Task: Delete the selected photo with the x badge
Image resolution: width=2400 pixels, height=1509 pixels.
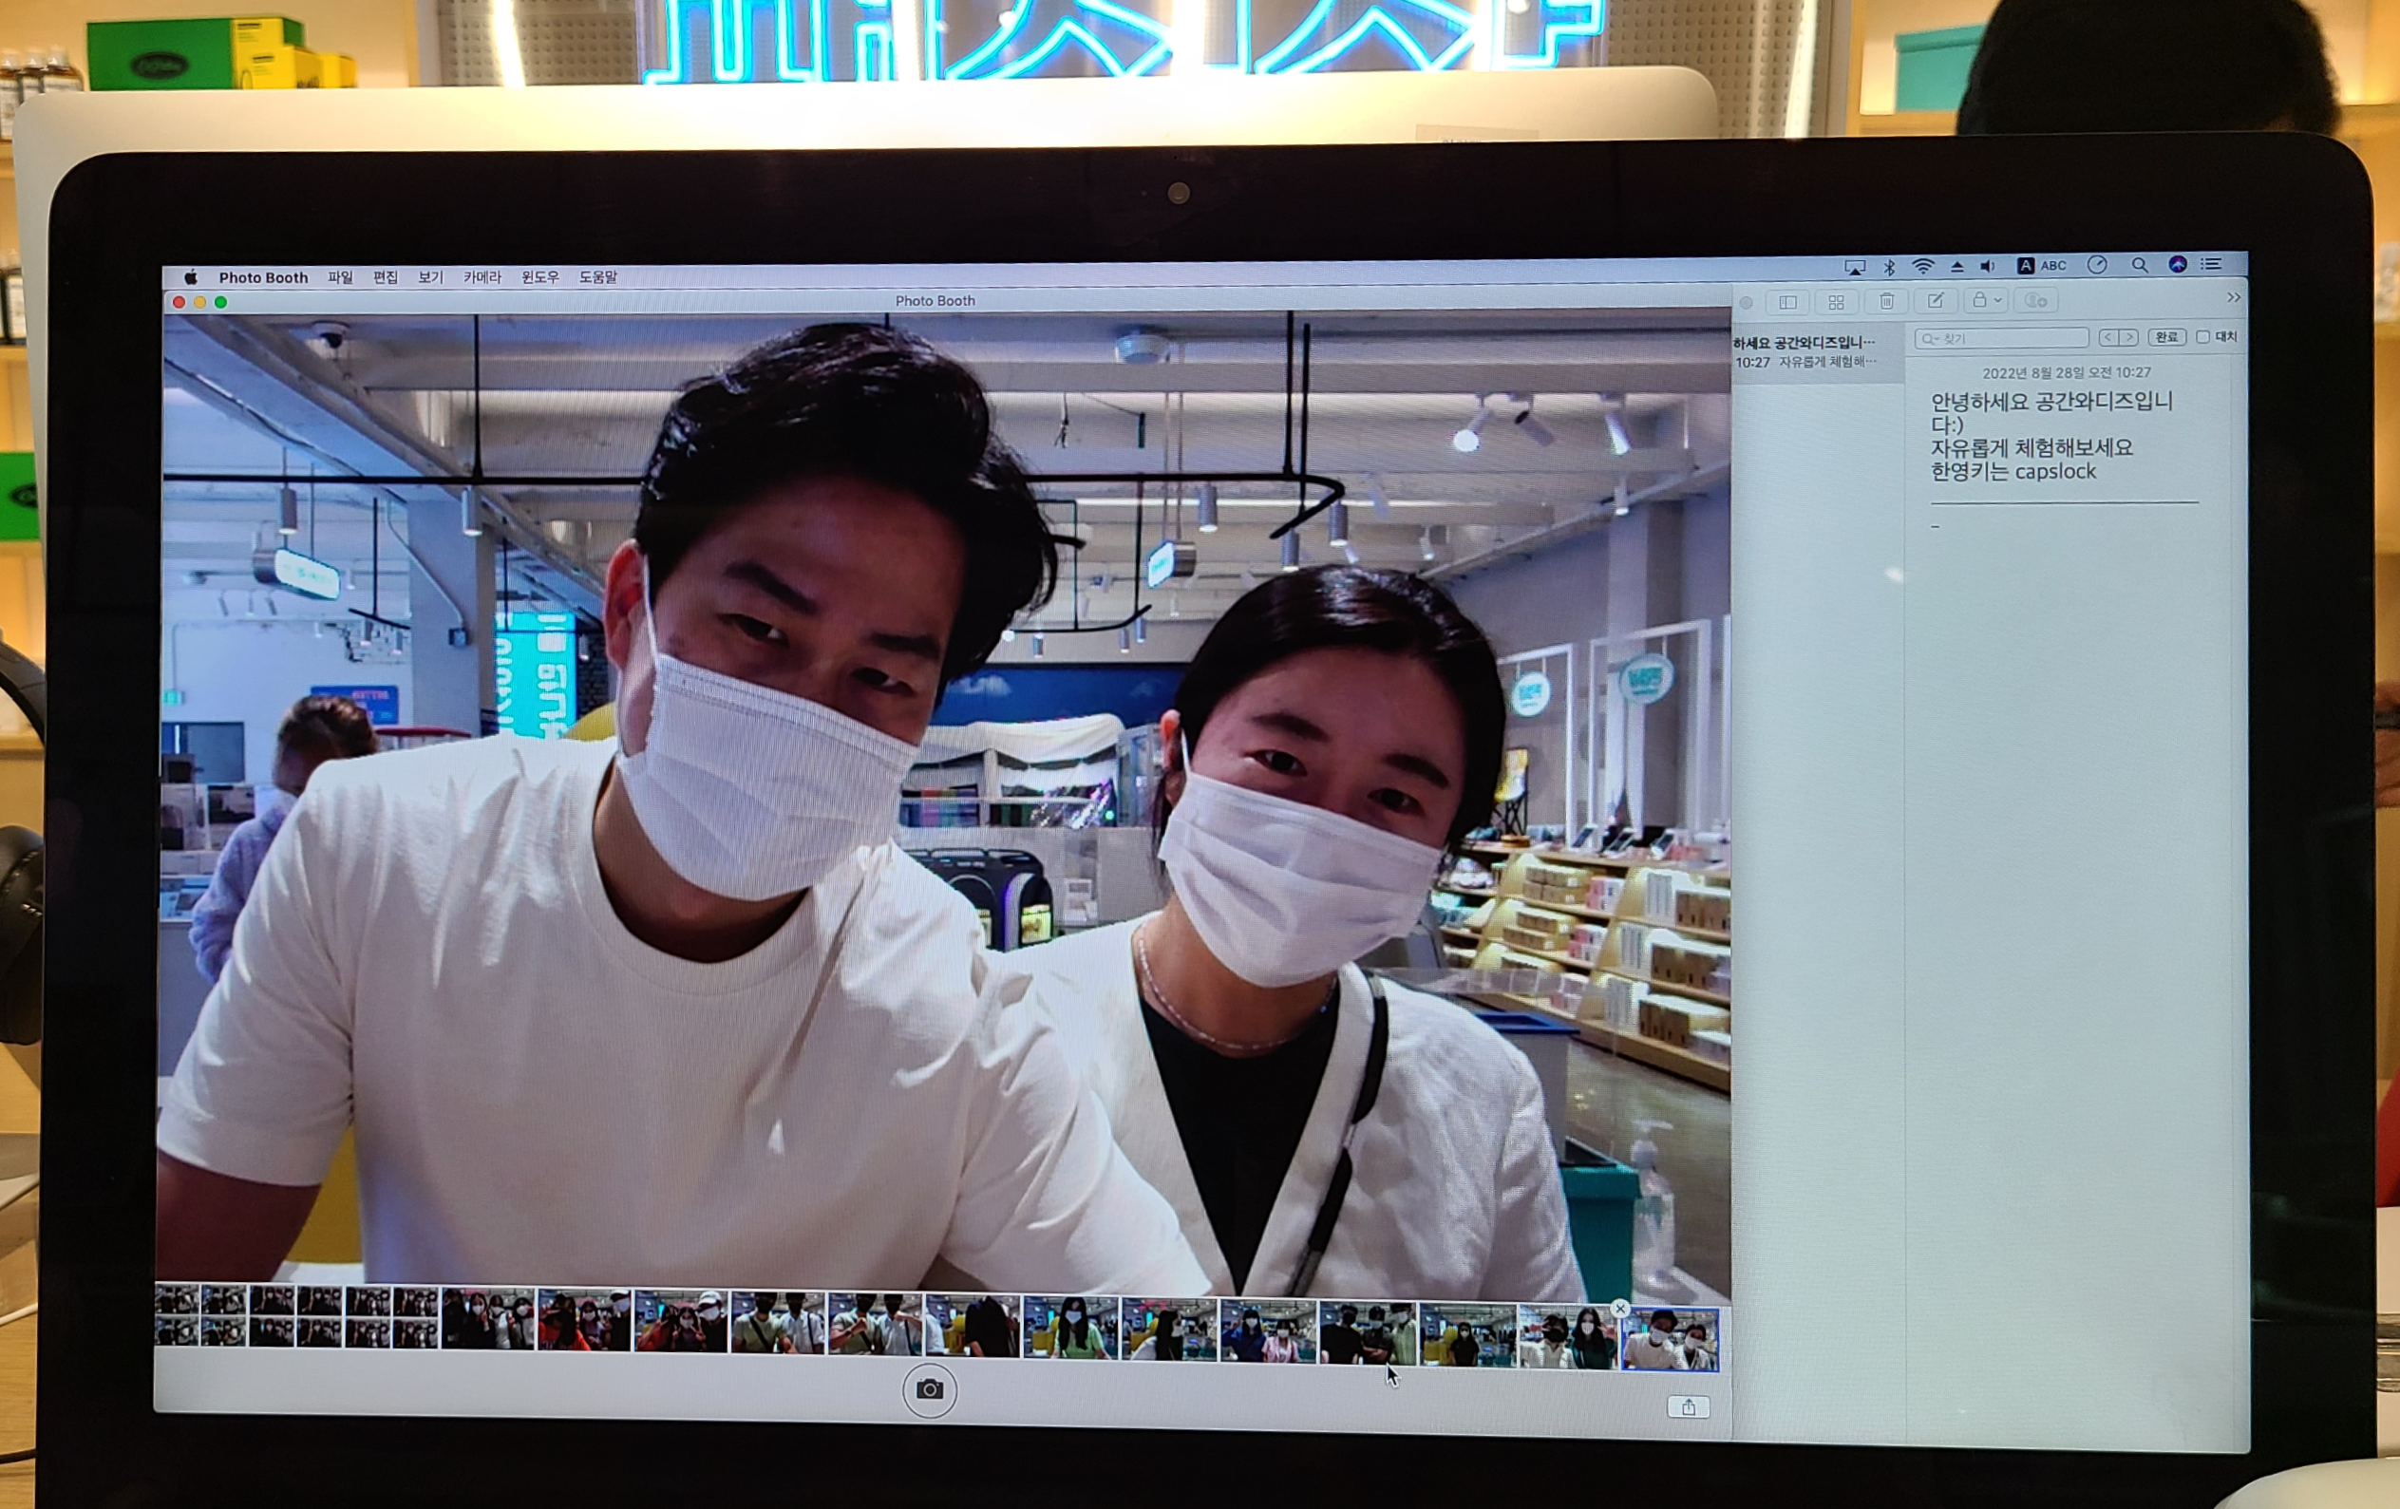Action: coord(1619,1308)
